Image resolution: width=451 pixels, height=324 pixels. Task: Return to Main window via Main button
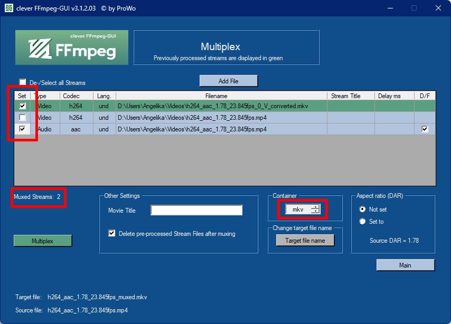[x=405, y=265]
